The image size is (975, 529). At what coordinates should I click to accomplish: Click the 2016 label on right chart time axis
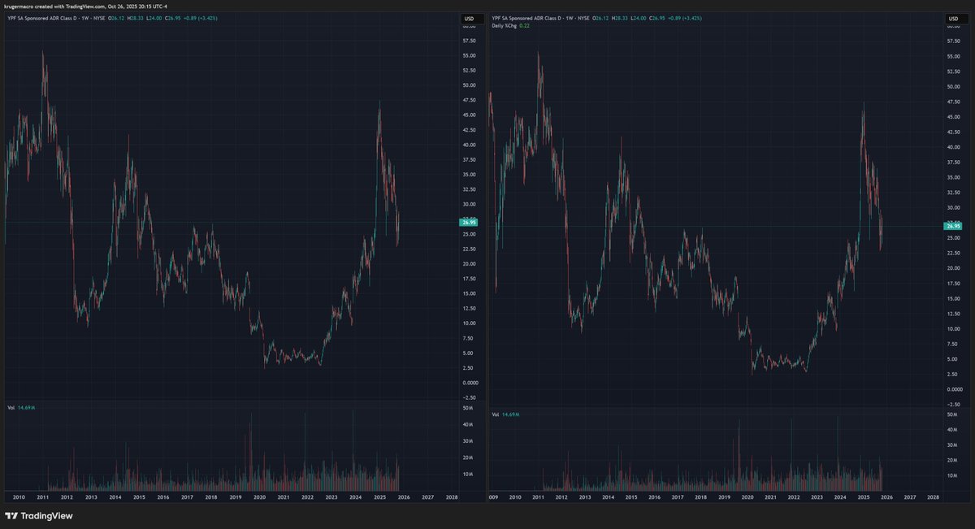pyautogui.click(x=654, y=496)
